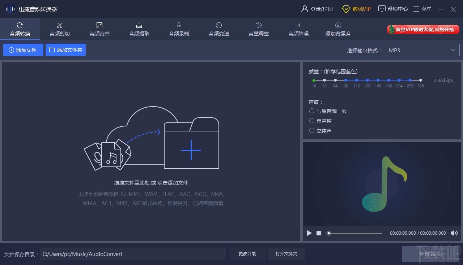463x265 pixels.
Task: Select the 音频降噪 noise reduction tool
Action: pos(298,29)
